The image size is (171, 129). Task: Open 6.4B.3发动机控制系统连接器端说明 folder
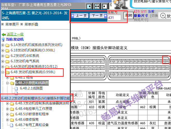coord(42,103)
